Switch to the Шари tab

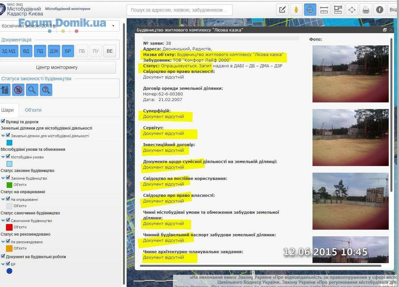coord(8,110)
